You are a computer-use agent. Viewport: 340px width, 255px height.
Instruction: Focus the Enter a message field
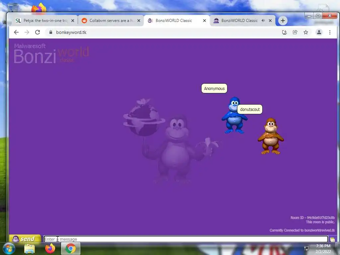tap(186, 239)
